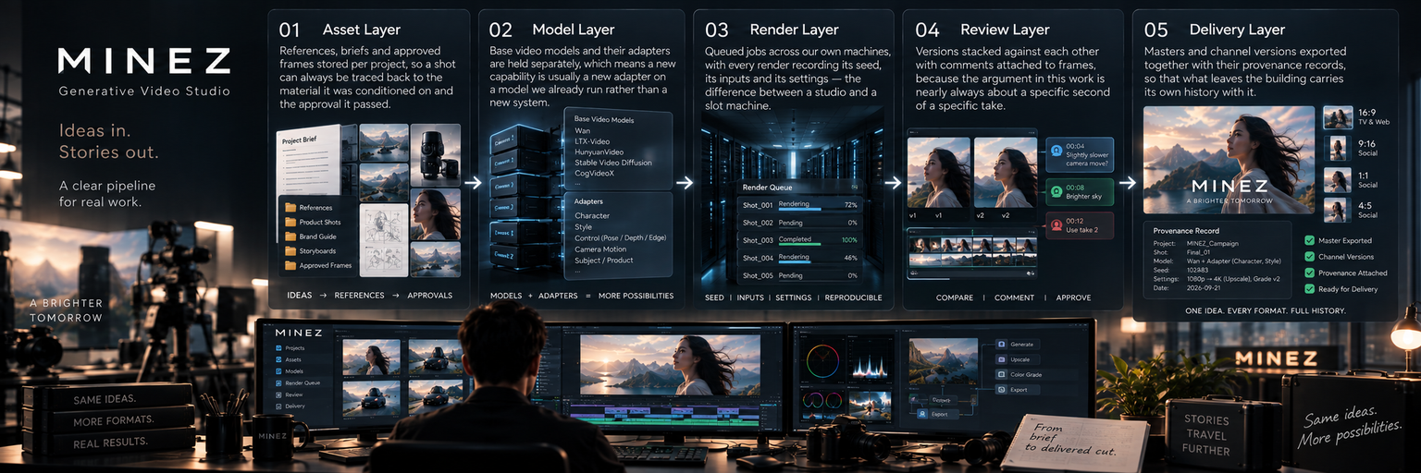
Task: Open Models in the MINEZ monitor sidebar
Action: (291, 371)
